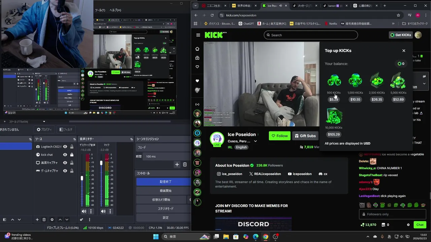Expand stream title chevron beside Cusco, Peru
This screenshot has width=431, height=242.
(255, 141)
